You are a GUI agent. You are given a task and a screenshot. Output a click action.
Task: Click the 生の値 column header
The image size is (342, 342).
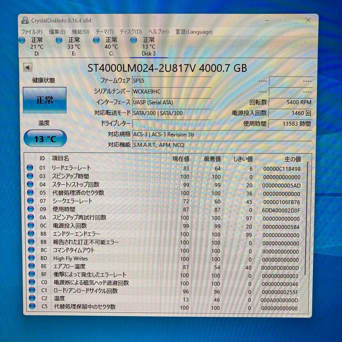pos(293,159)
